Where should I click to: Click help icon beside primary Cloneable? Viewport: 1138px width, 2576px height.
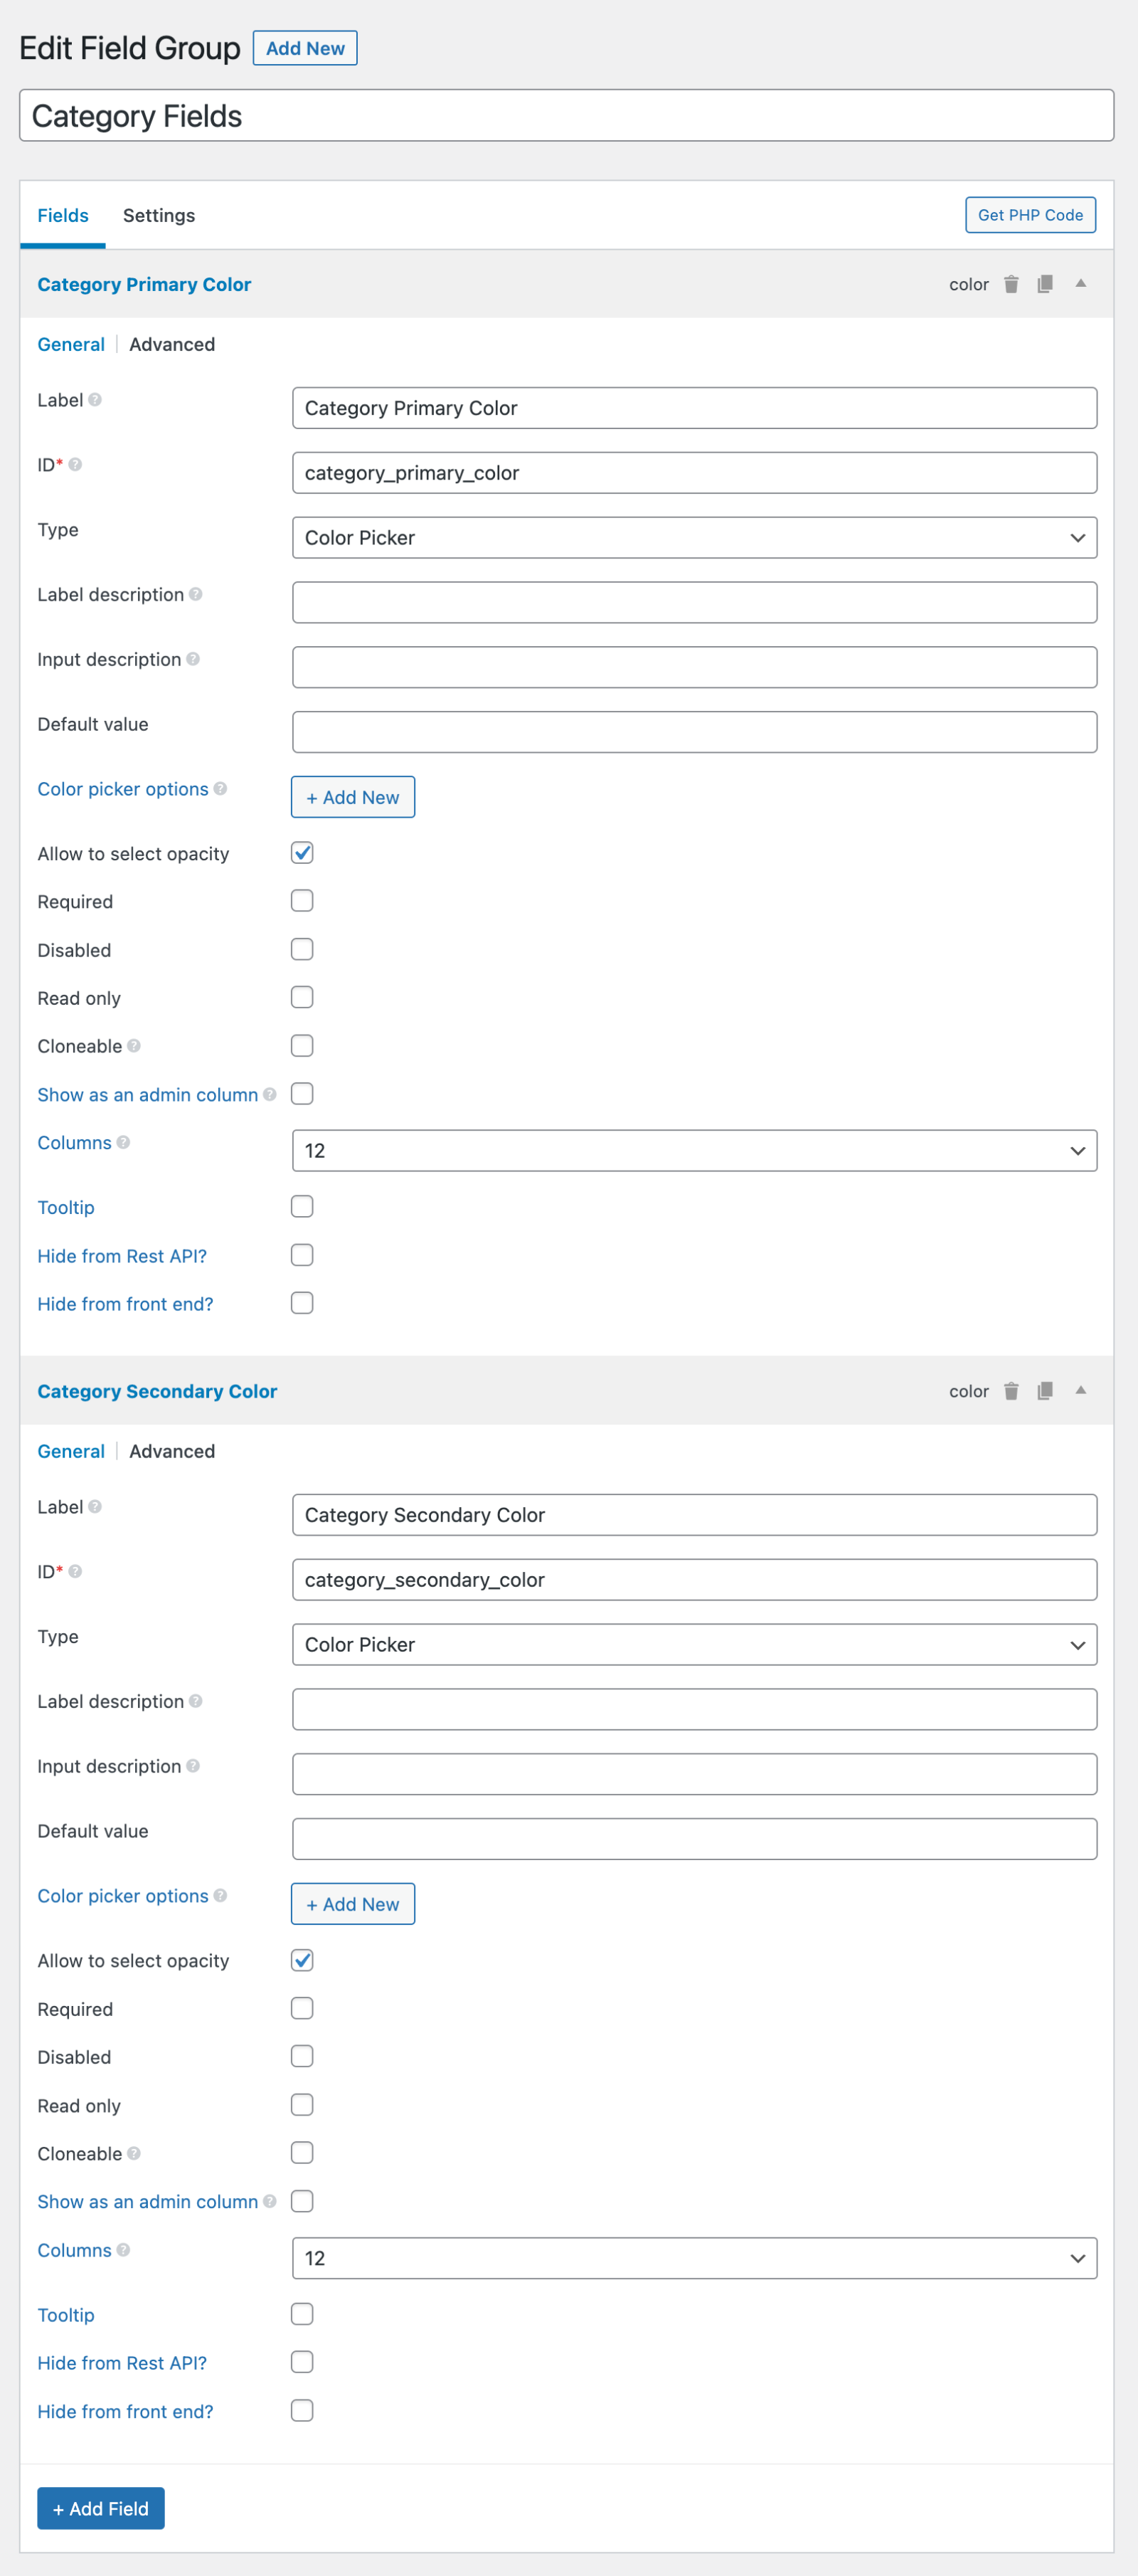[134, 1046]
